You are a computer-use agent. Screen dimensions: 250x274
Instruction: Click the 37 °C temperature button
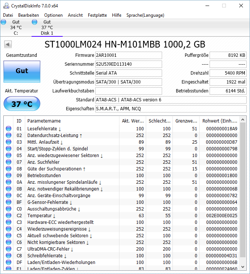pyautogui.click(x=22, y=104)
